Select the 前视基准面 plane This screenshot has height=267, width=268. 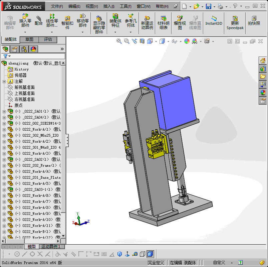(24, 88)
